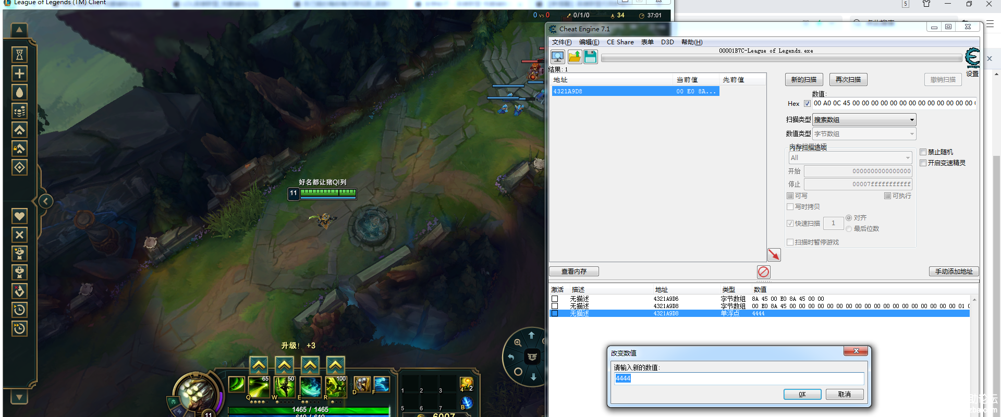Screen dimensions: 1001x417
Task: Activate checkbox for address row 4321A9D6
Action: pos(555,299)
